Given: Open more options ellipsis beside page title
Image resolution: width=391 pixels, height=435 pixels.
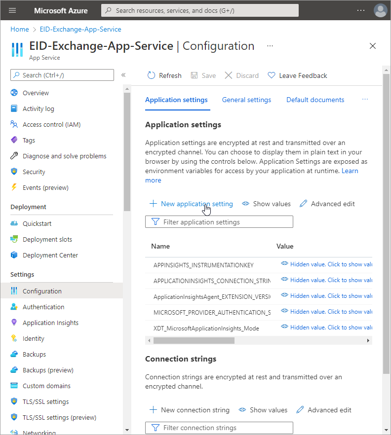Looking at the screenshot, I should coord(270,46).
